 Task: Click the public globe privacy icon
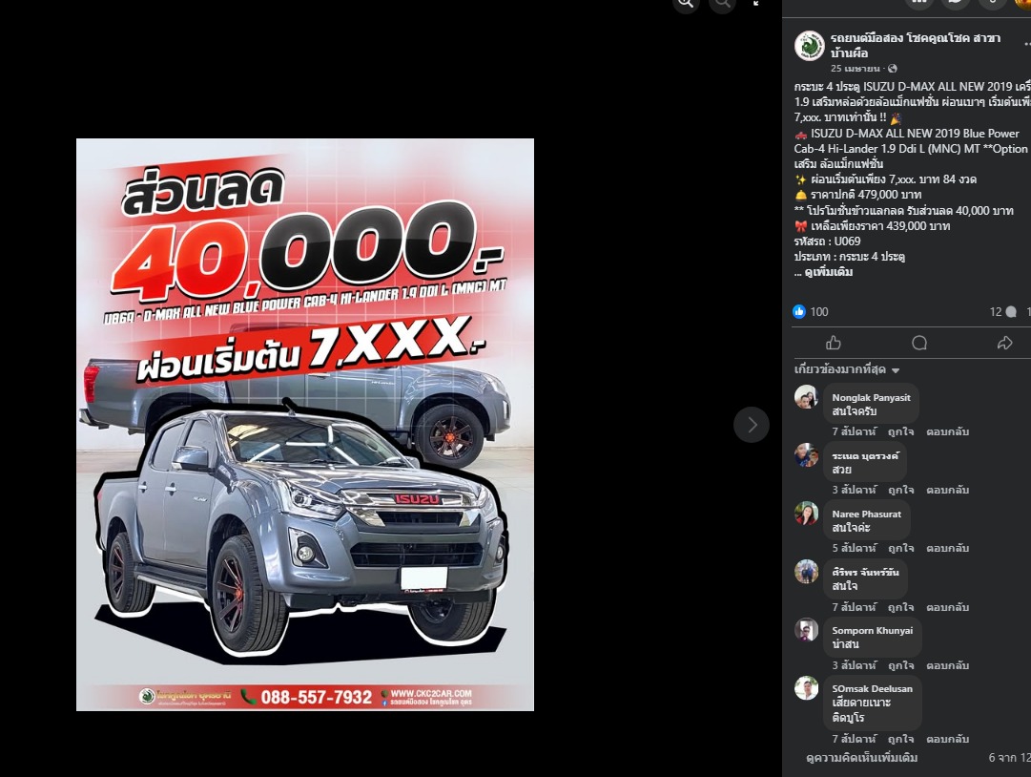point(893,69)
